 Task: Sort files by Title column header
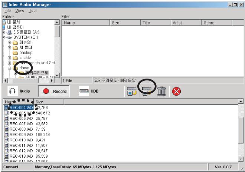[x=156, y=23]
